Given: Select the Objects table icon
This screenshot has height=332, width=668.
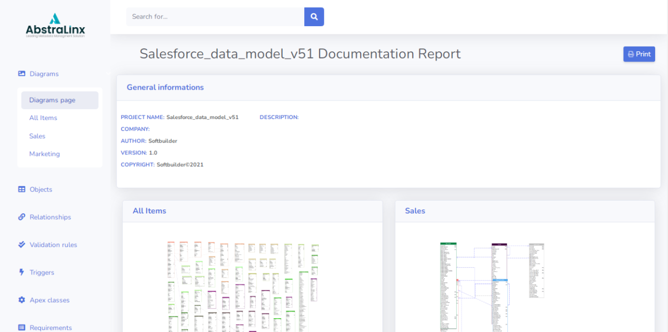Looking at the screenshot, I should [x=21, y=189].
